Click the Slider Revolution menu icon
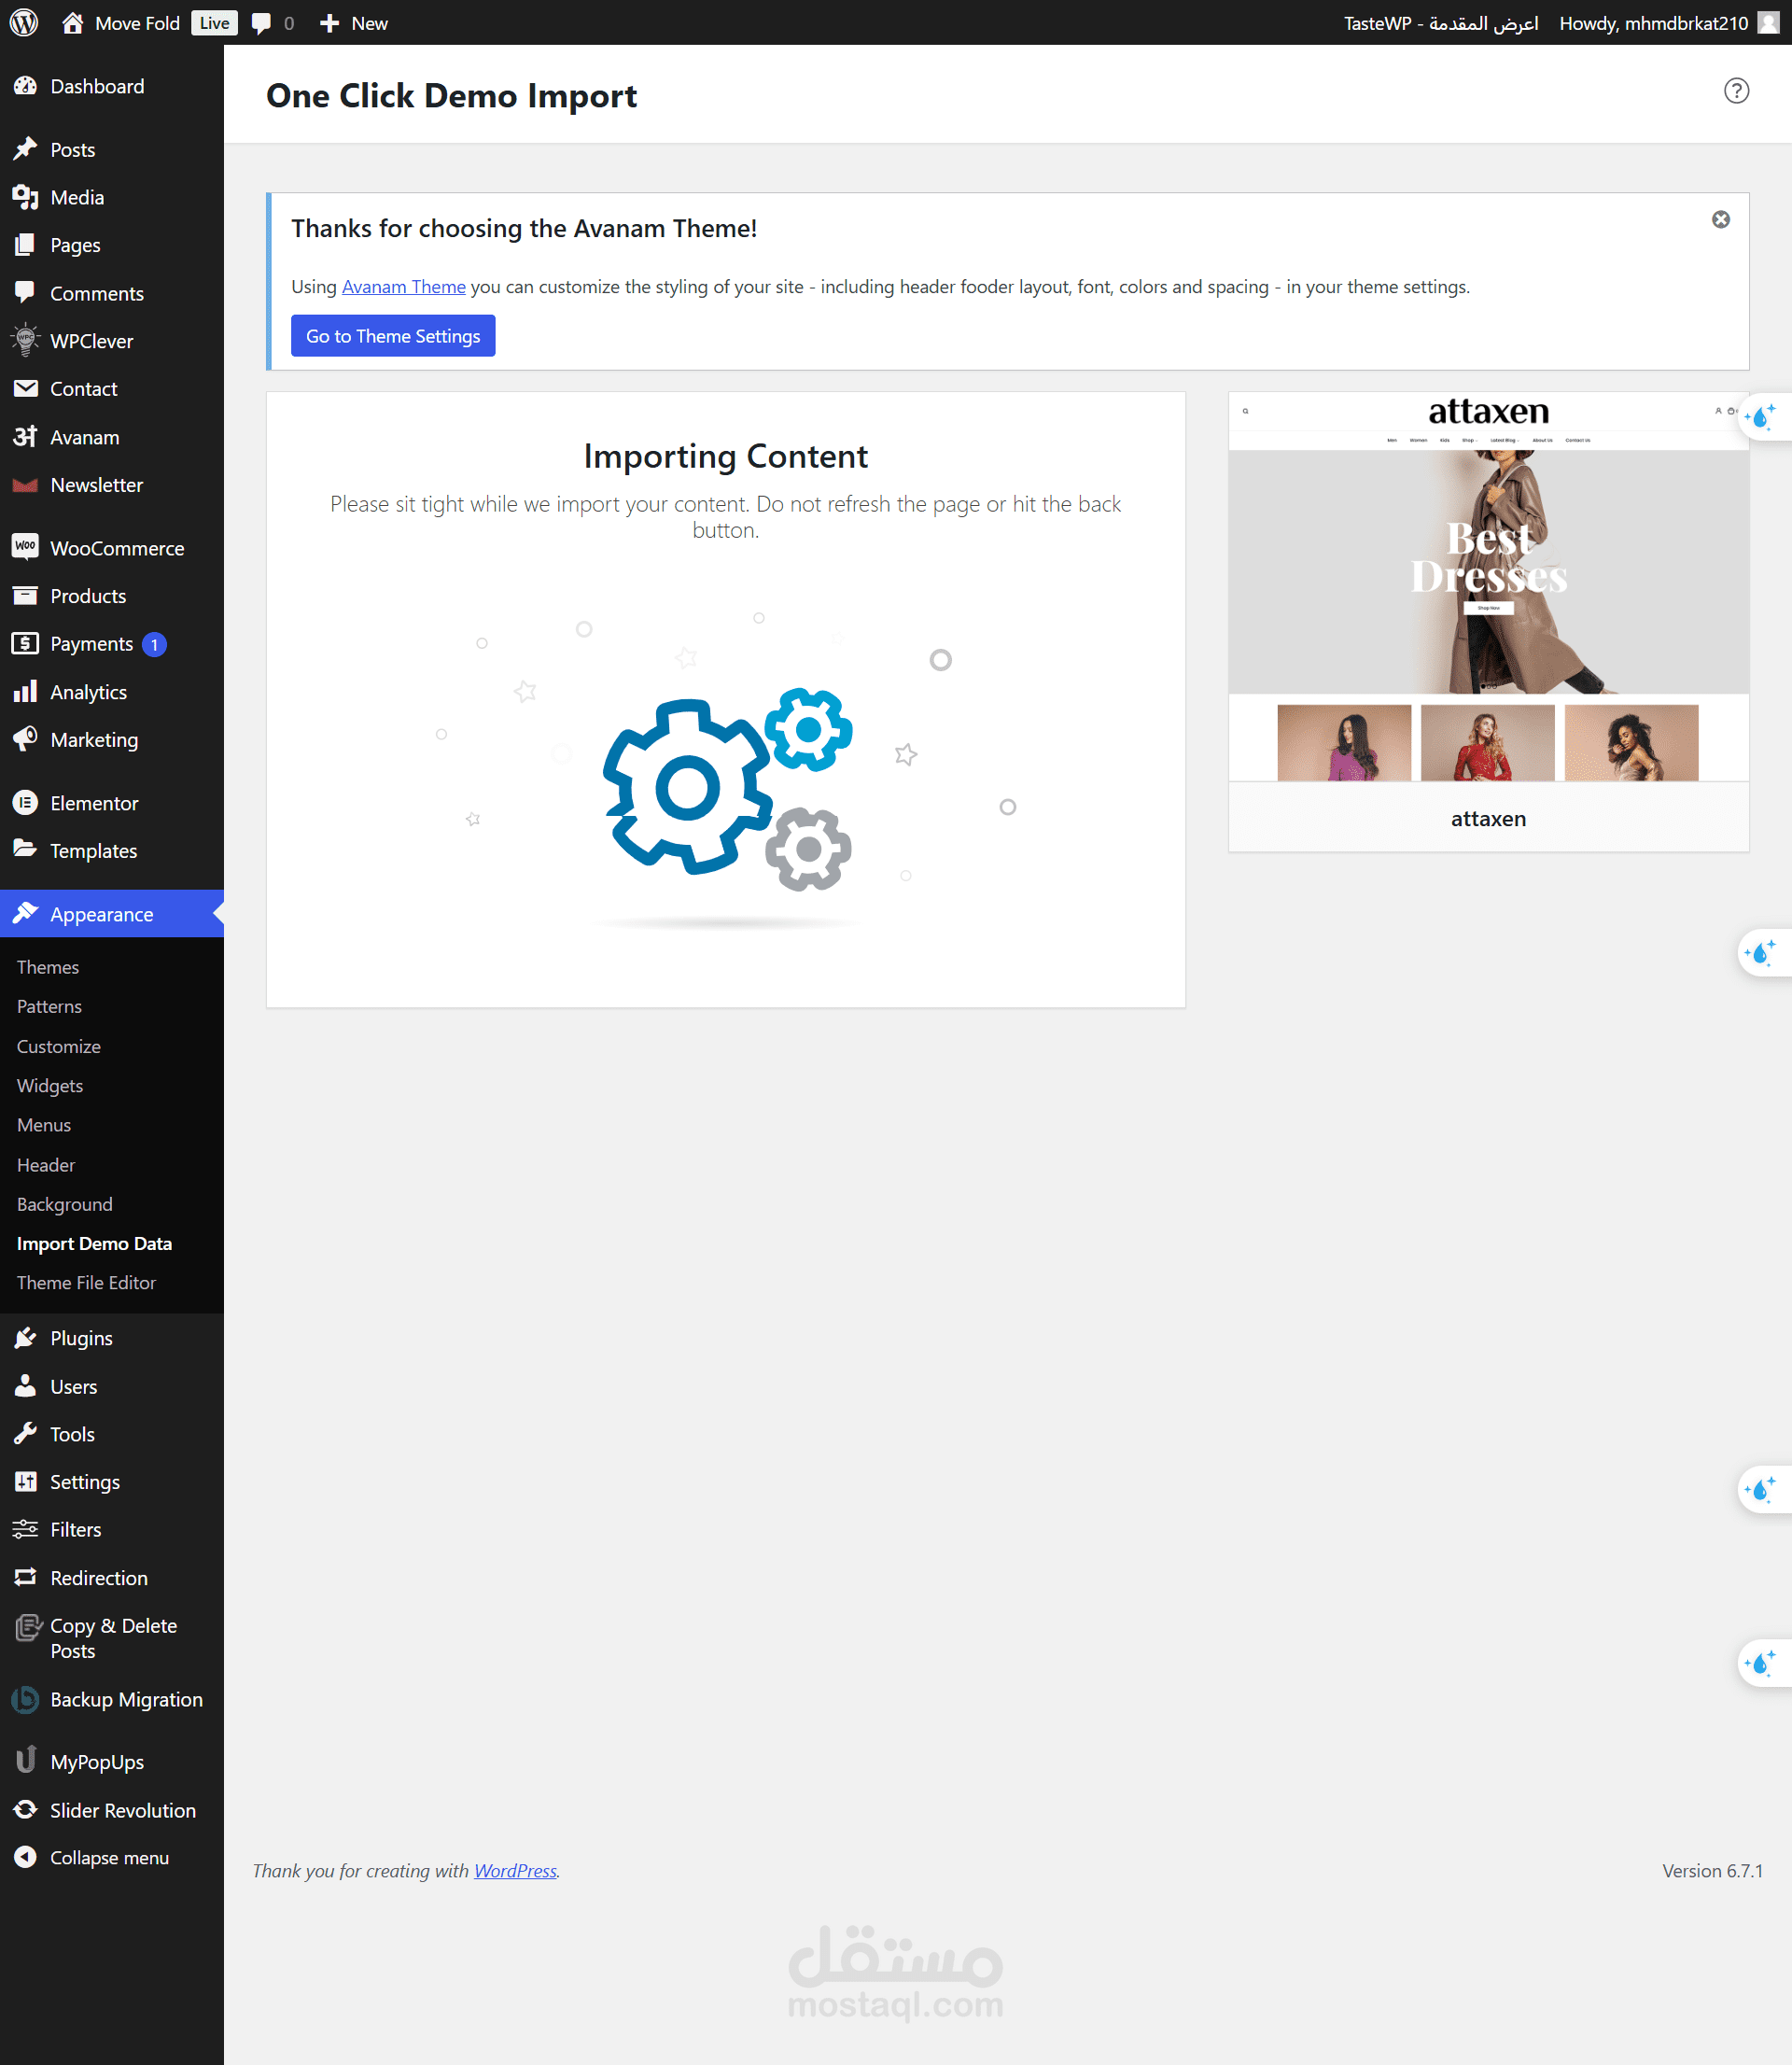The image size is (1792, 2065). (x=25, y=1809)
